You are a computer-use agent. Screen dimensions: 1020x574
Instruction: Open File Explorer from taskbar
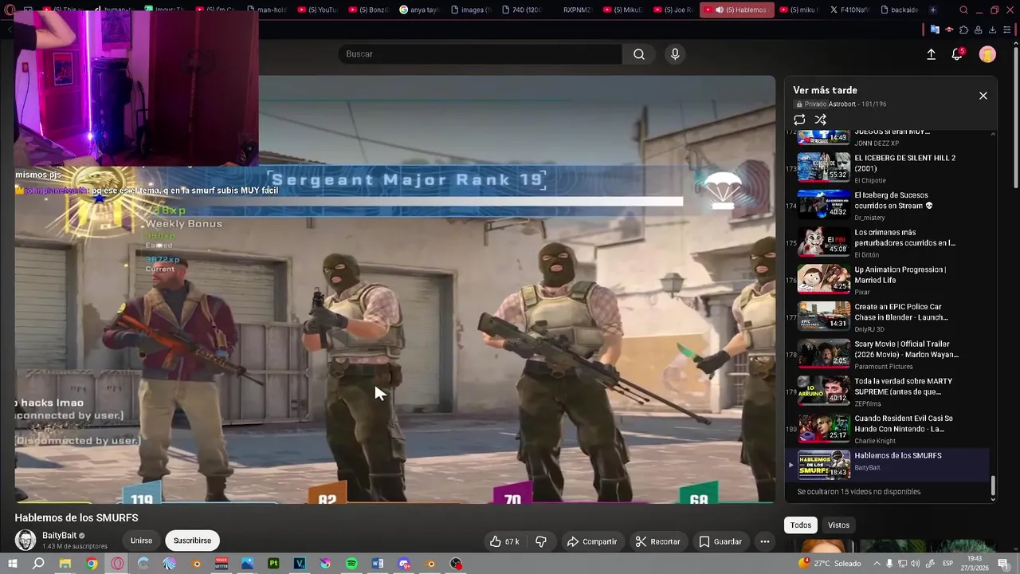click(65, 564)
